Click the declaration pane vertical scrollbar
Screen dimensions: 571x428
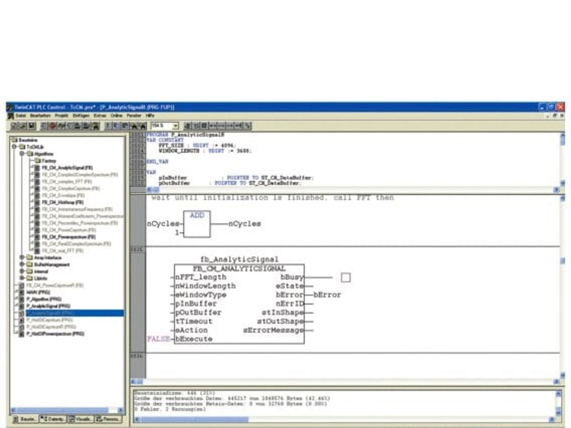pyautogui.click(x=562, y=159)
